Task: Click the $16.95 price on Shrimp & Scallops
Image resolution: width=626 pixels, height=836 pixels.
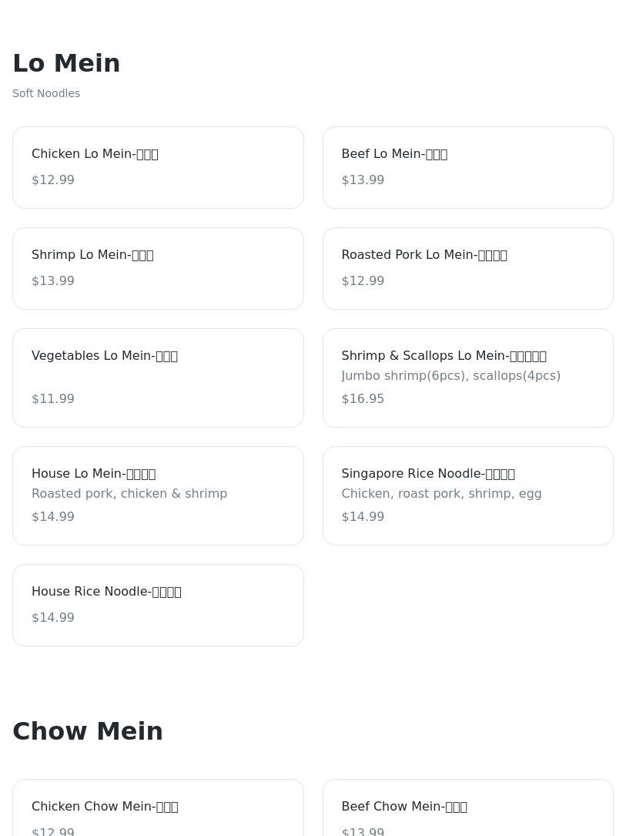Action: pos(363,398)
